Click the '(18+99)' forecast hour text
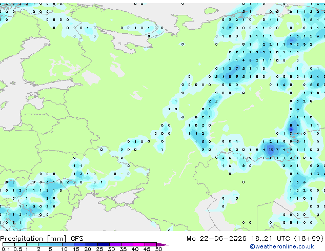This screenshot has width=325, height=251. pyautogui.click(x=309, y=239)
